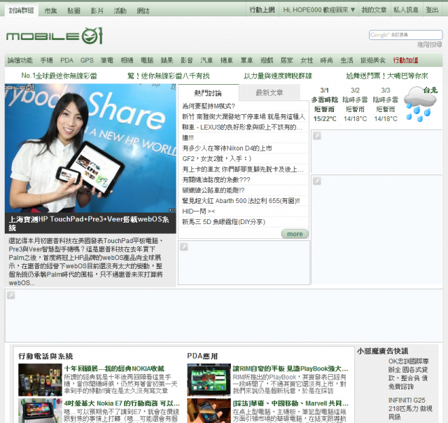Click the 以力量與速度睥睨群雄 promo link
448x423 pixels.
coord(278,76)
